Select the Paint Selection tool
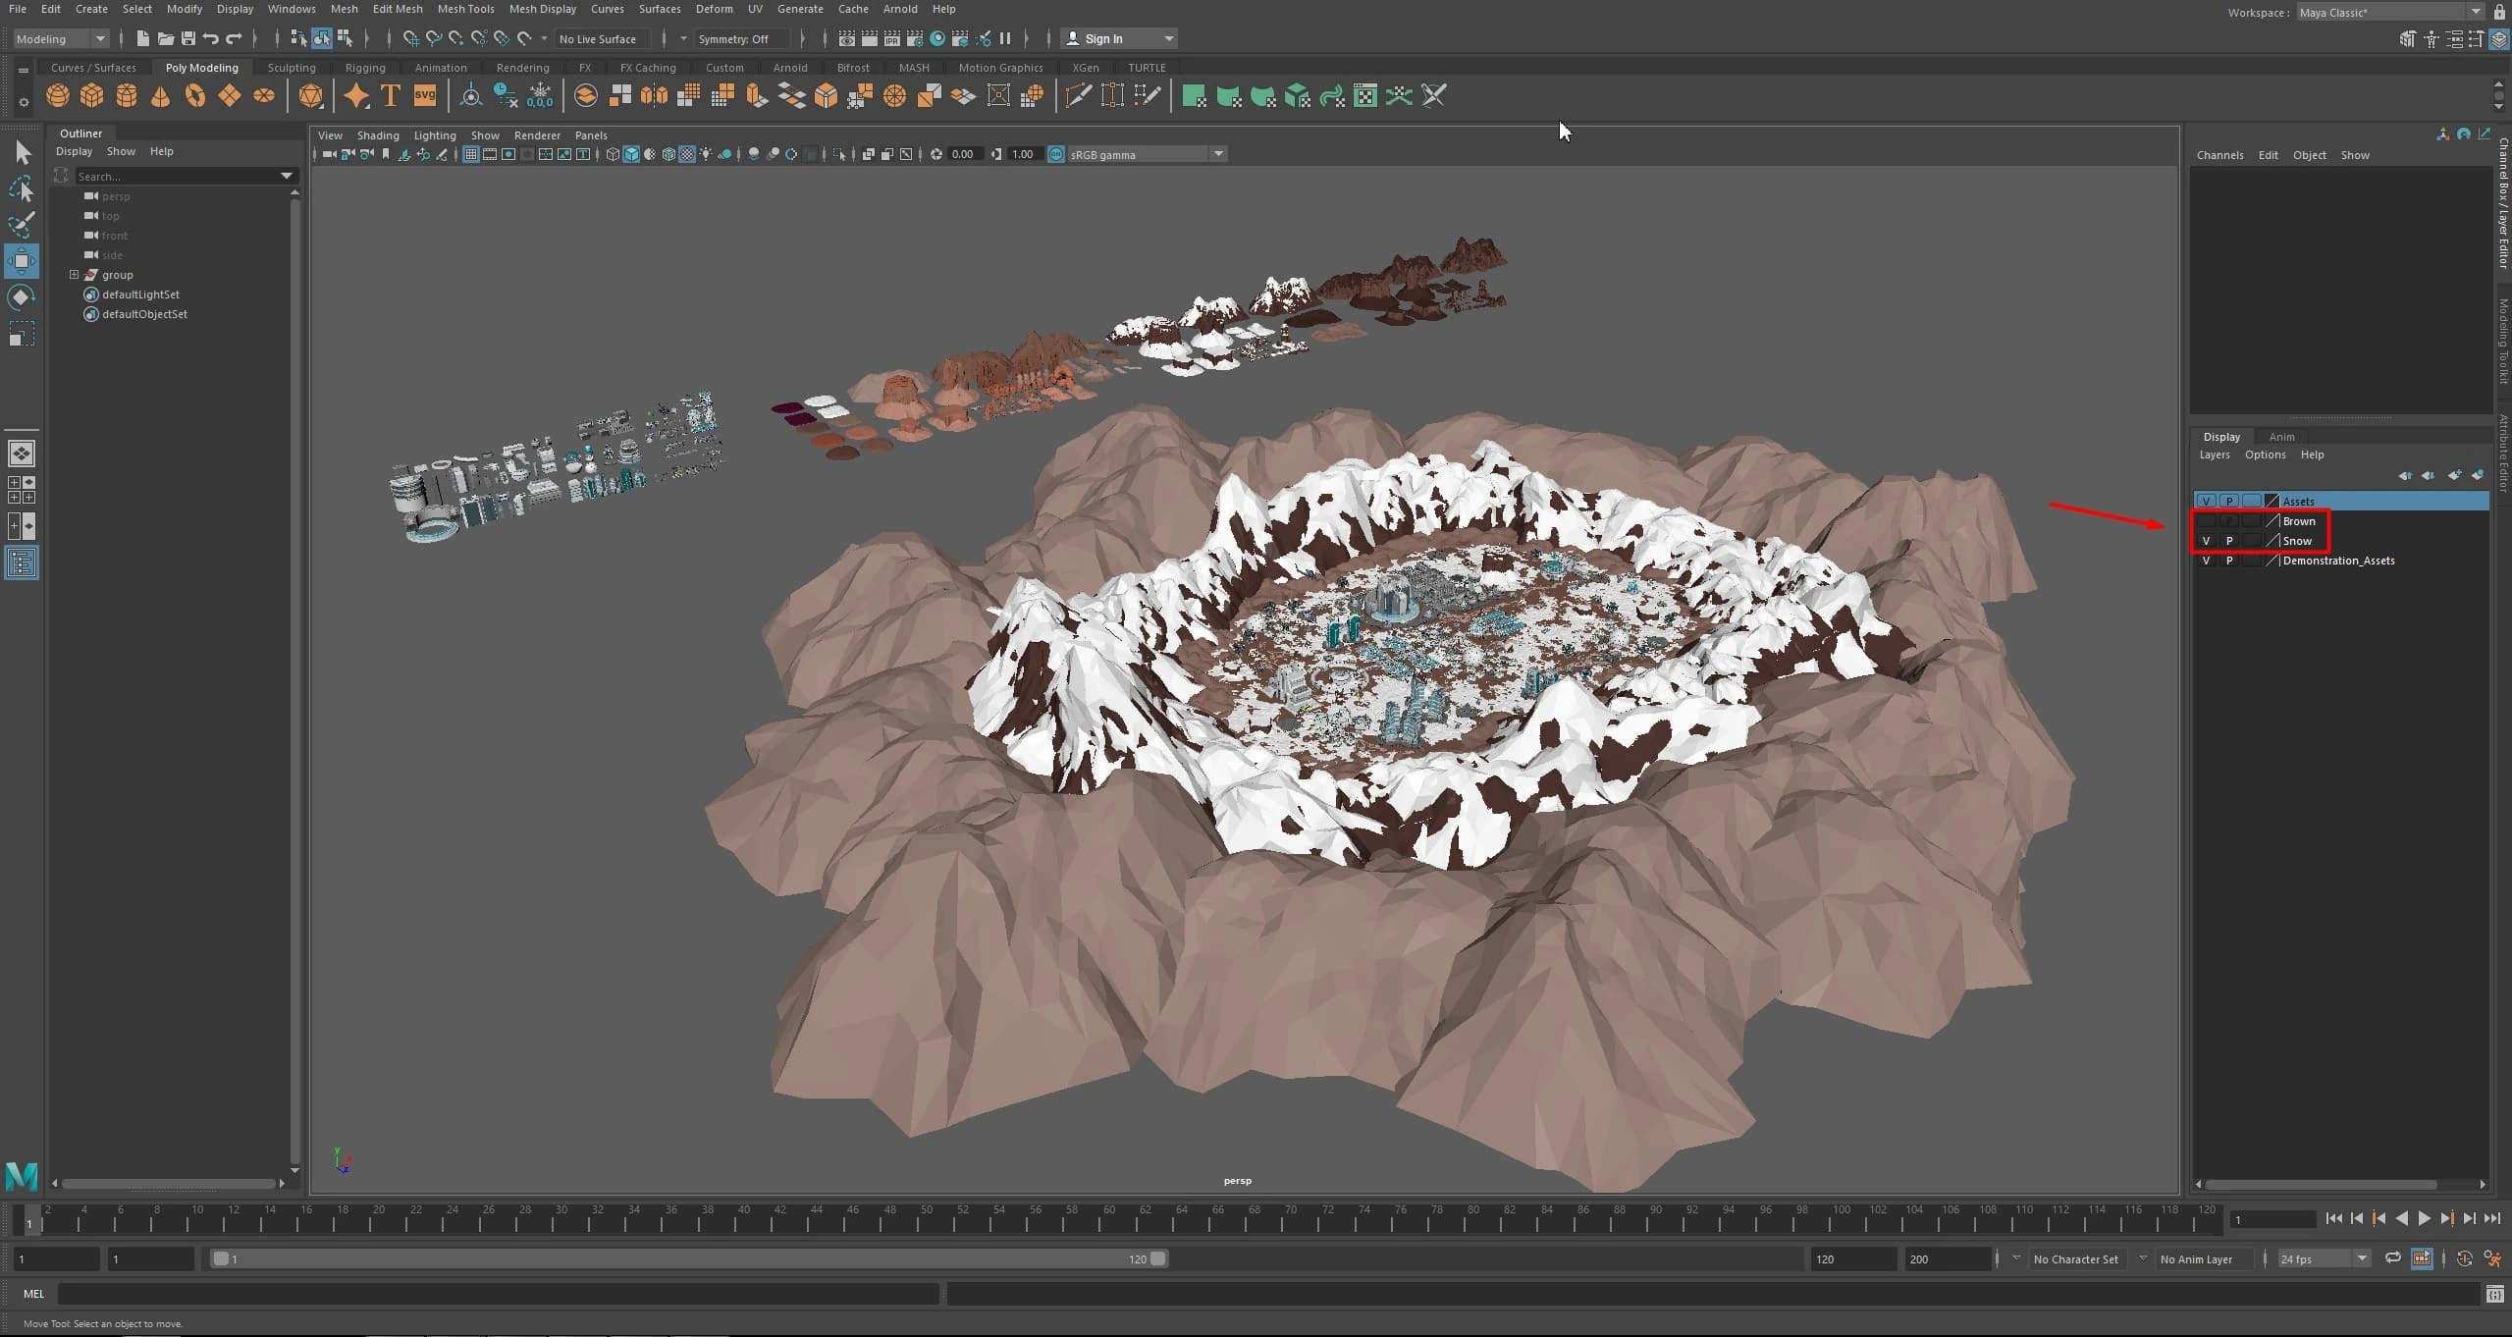The width and height of the screenshot is (2512, 1337). pos(22,225)
